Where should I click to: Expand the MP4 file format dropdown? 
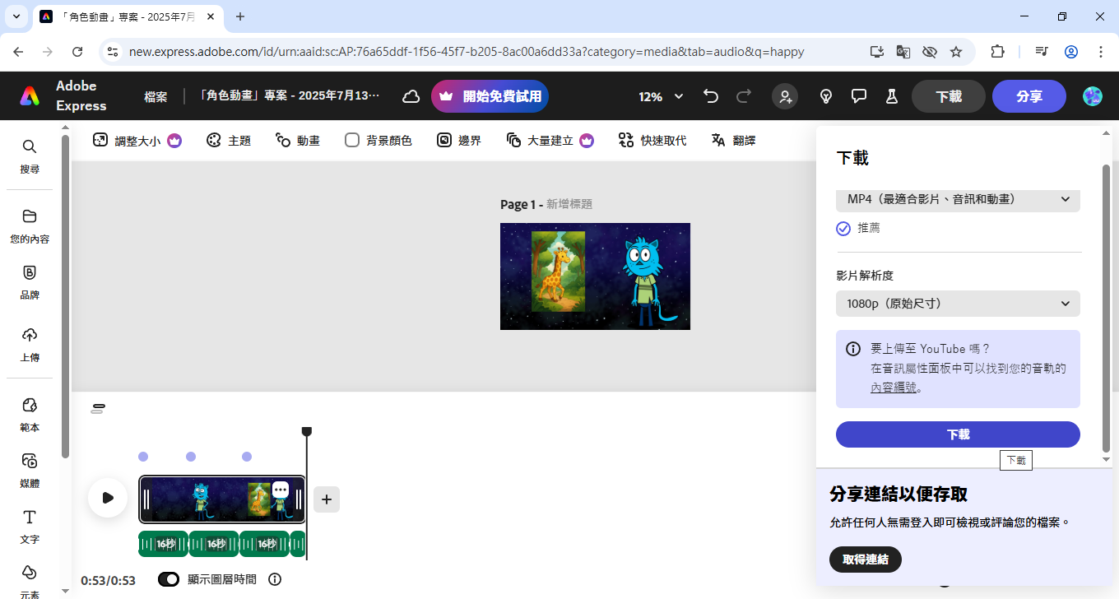(958, 199)
